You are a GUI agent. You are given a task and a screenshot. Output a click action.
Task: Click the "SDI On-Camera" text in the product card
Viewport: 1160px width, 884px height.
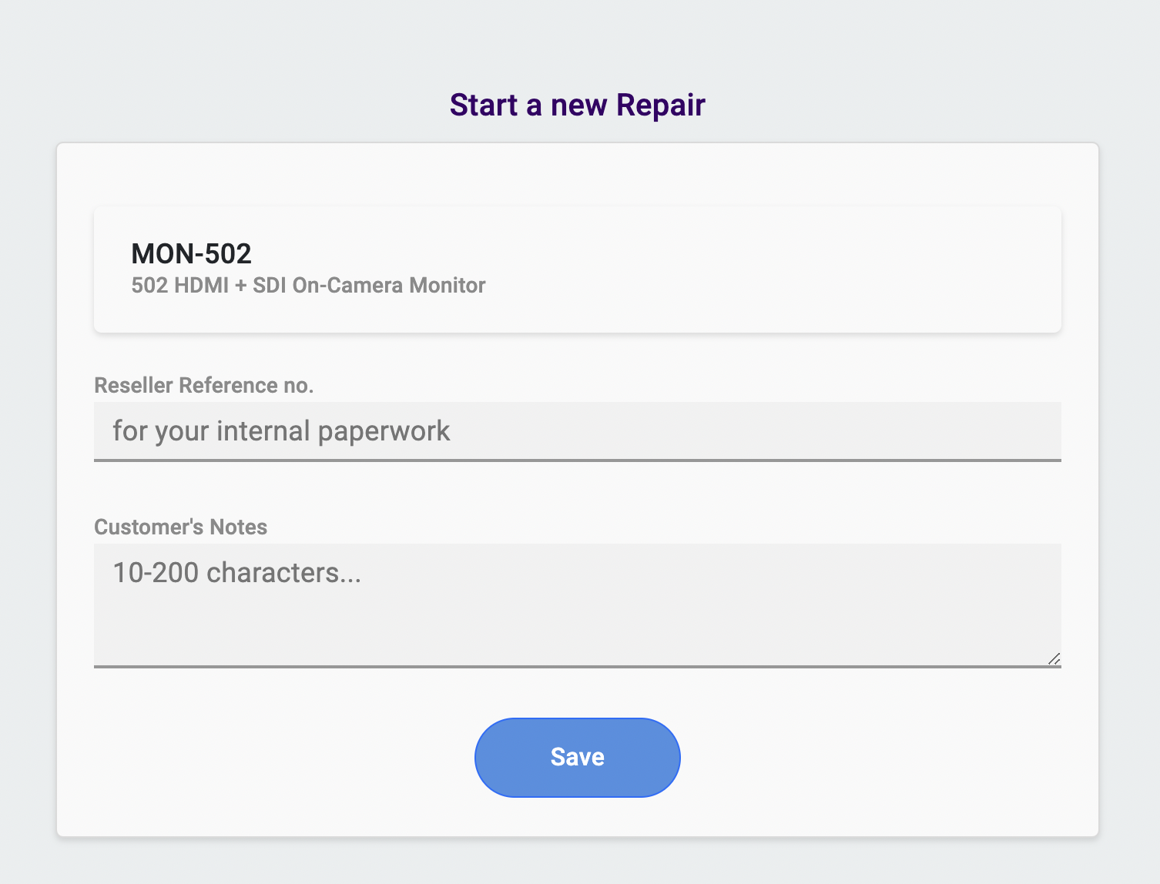click(x=327, y=286)
